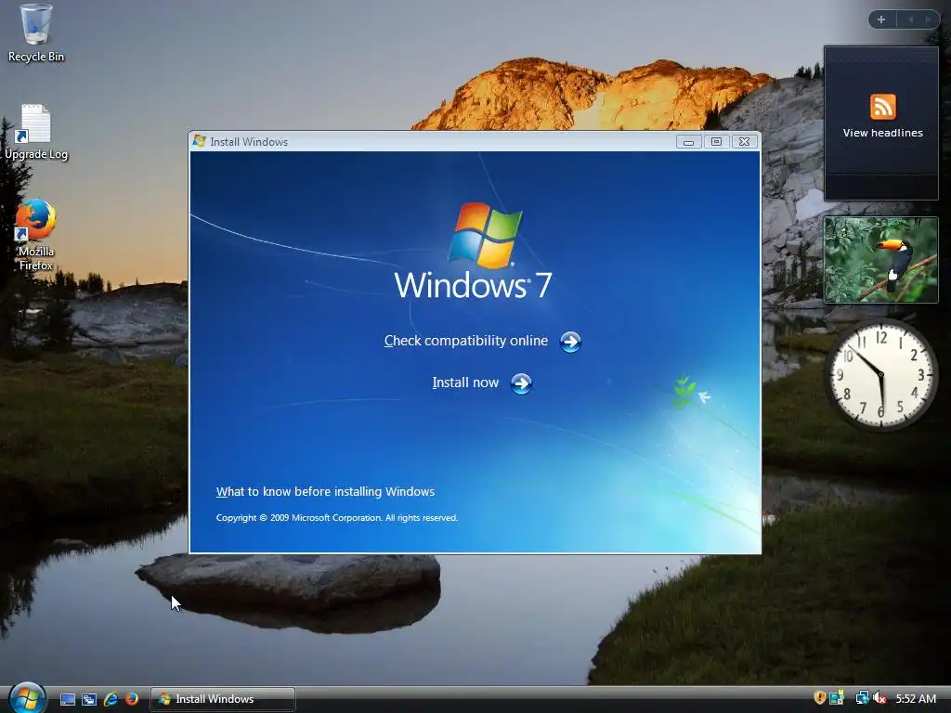The image size is (951, 713).
Task: Select the Upgrade Log desktop shortcut
Action: pyautogui.click(x=36, y=132)
